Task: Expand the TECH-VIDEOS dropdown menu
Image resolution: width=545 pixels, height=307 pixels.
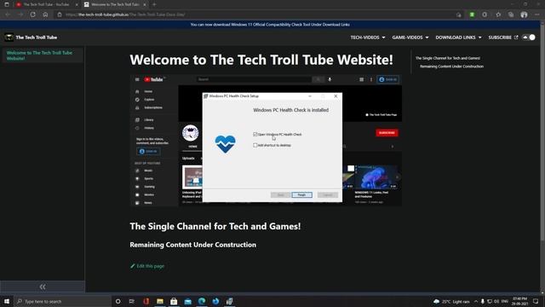Action: click(368, 38)
